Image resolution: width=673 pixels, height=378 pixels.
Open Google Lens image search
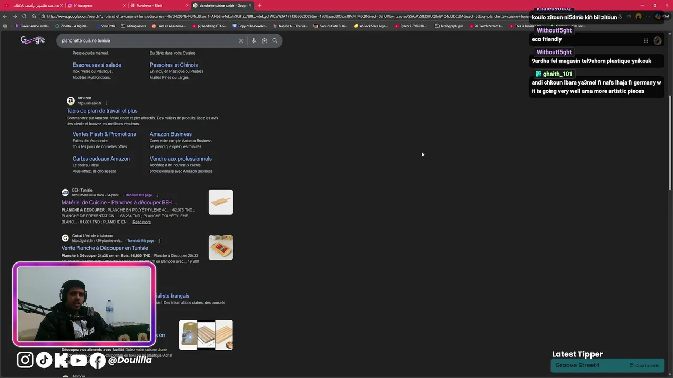264,40
